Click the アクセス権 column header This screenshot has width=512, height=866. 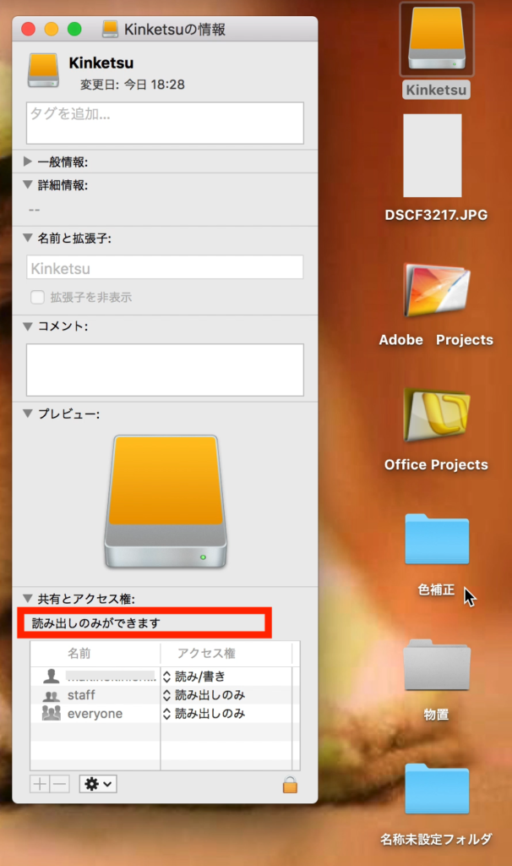(226, 654)
